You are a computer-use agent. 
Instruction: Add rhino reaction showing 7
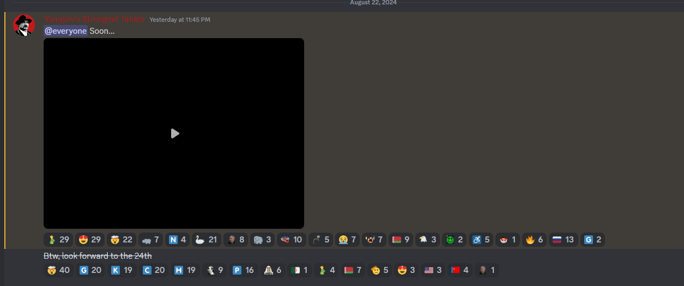tap(150, 240)
